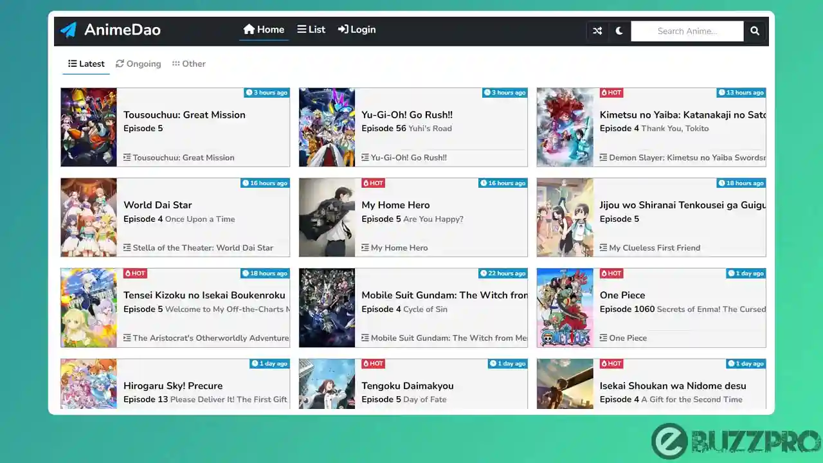823x463 pixels.
Task: Click Episode 4 Once Upon a Time text
Action: click(179, 219)
